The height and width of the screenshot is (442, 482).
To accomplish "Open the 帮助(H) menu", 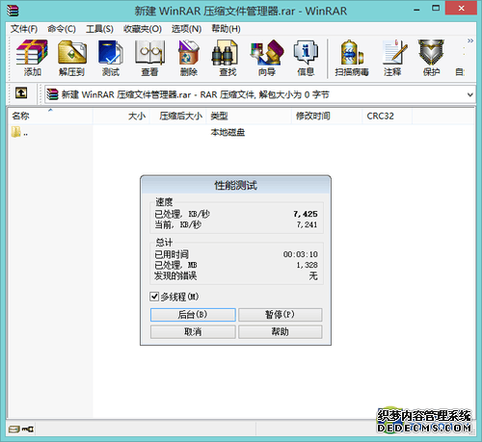I will [226, 29].
